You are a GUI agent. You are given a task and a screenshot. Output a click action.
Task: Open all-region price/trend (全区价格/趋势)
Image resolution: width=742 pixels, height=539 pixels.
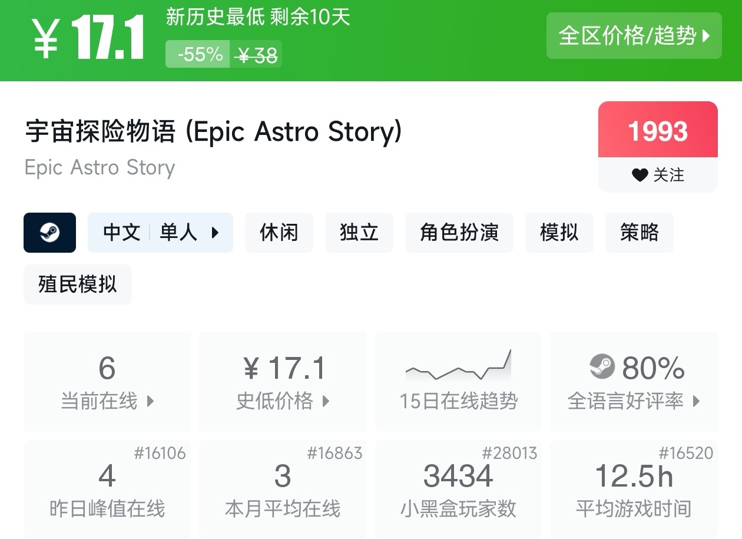coord(634,36)
